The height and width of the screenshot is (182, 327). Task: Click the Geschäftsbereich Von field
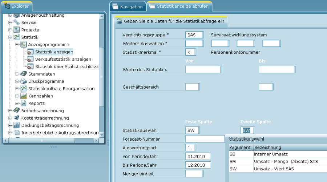pyautogui.click(x=193, y=87)
